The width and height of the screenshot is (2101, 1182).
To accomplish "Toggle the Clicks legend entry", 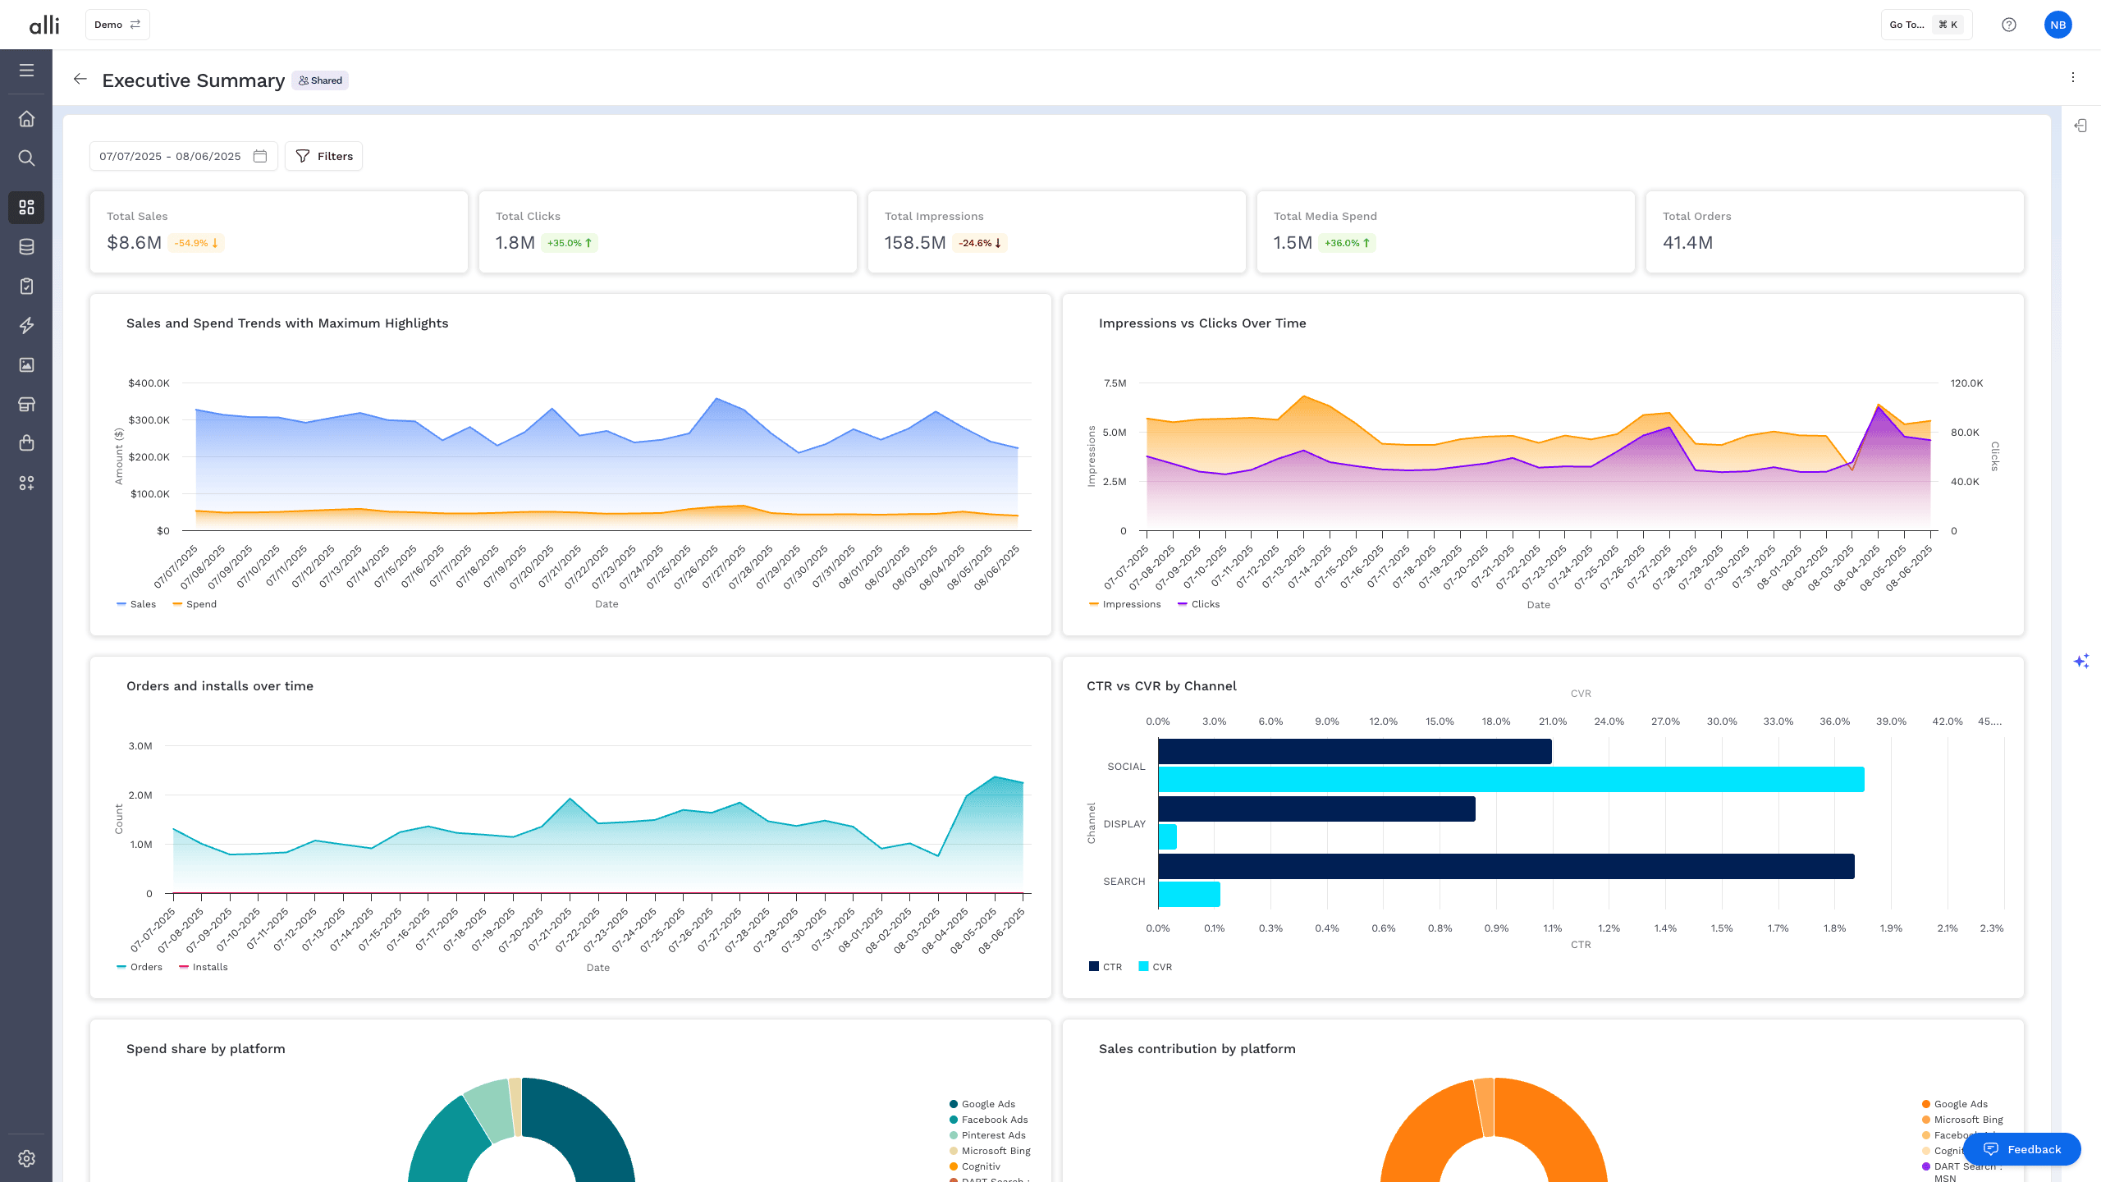I will [x=1198, y=604].
